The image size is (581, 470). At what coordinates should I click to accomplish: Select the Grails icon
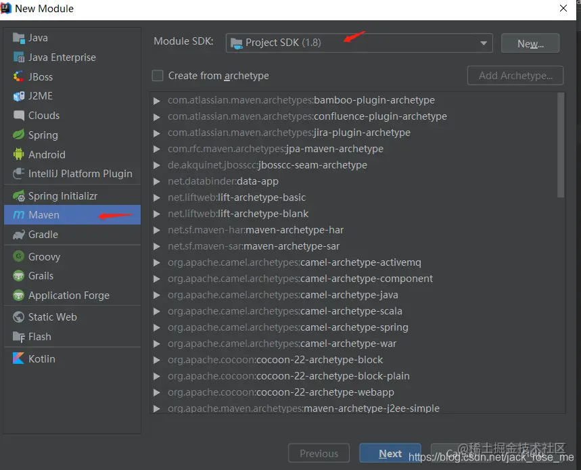point(18,275)
